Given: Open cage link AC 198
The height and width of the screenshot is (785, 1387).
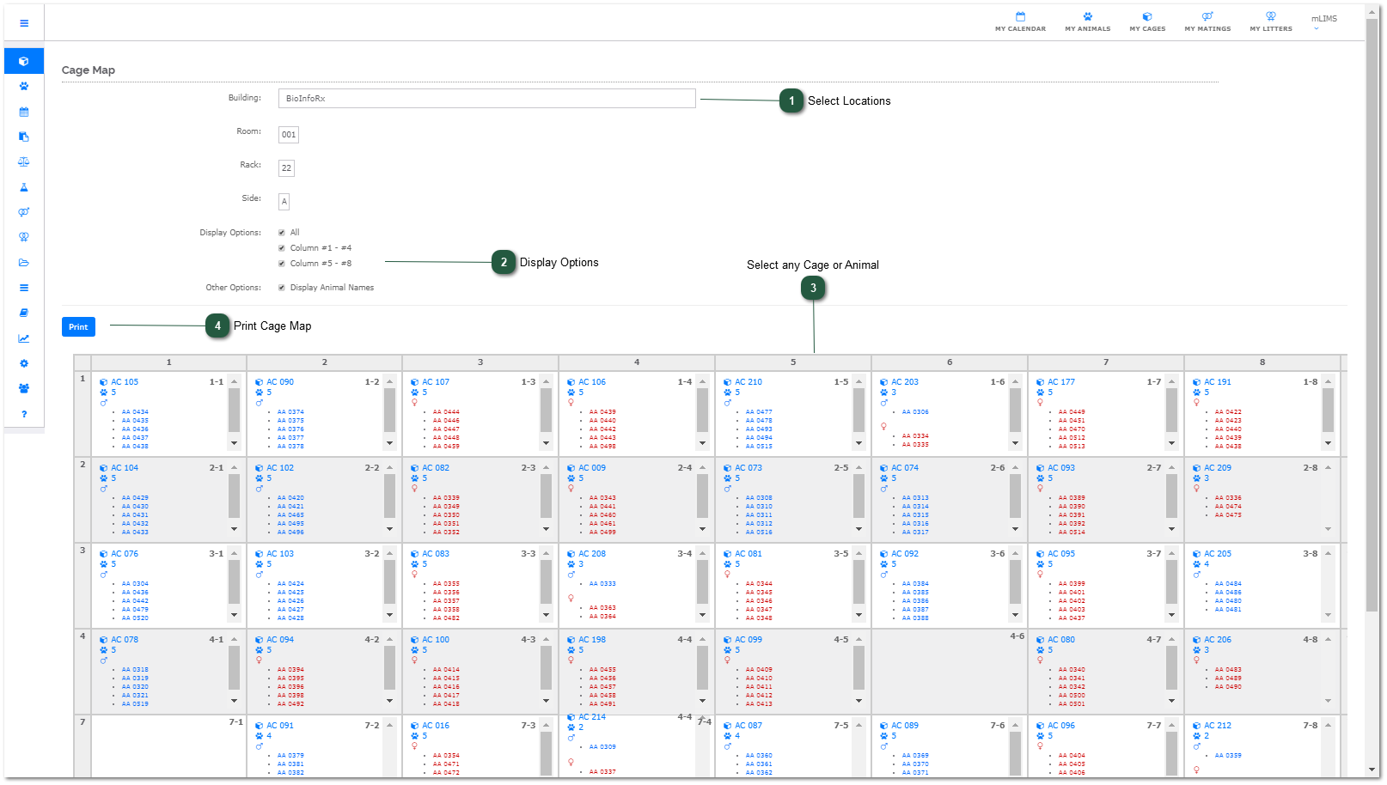Looking at the screenshot, I should pos(592,640).
